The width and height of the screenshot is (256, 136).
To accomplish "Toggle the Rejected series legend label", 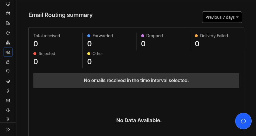I will point(47,54).
